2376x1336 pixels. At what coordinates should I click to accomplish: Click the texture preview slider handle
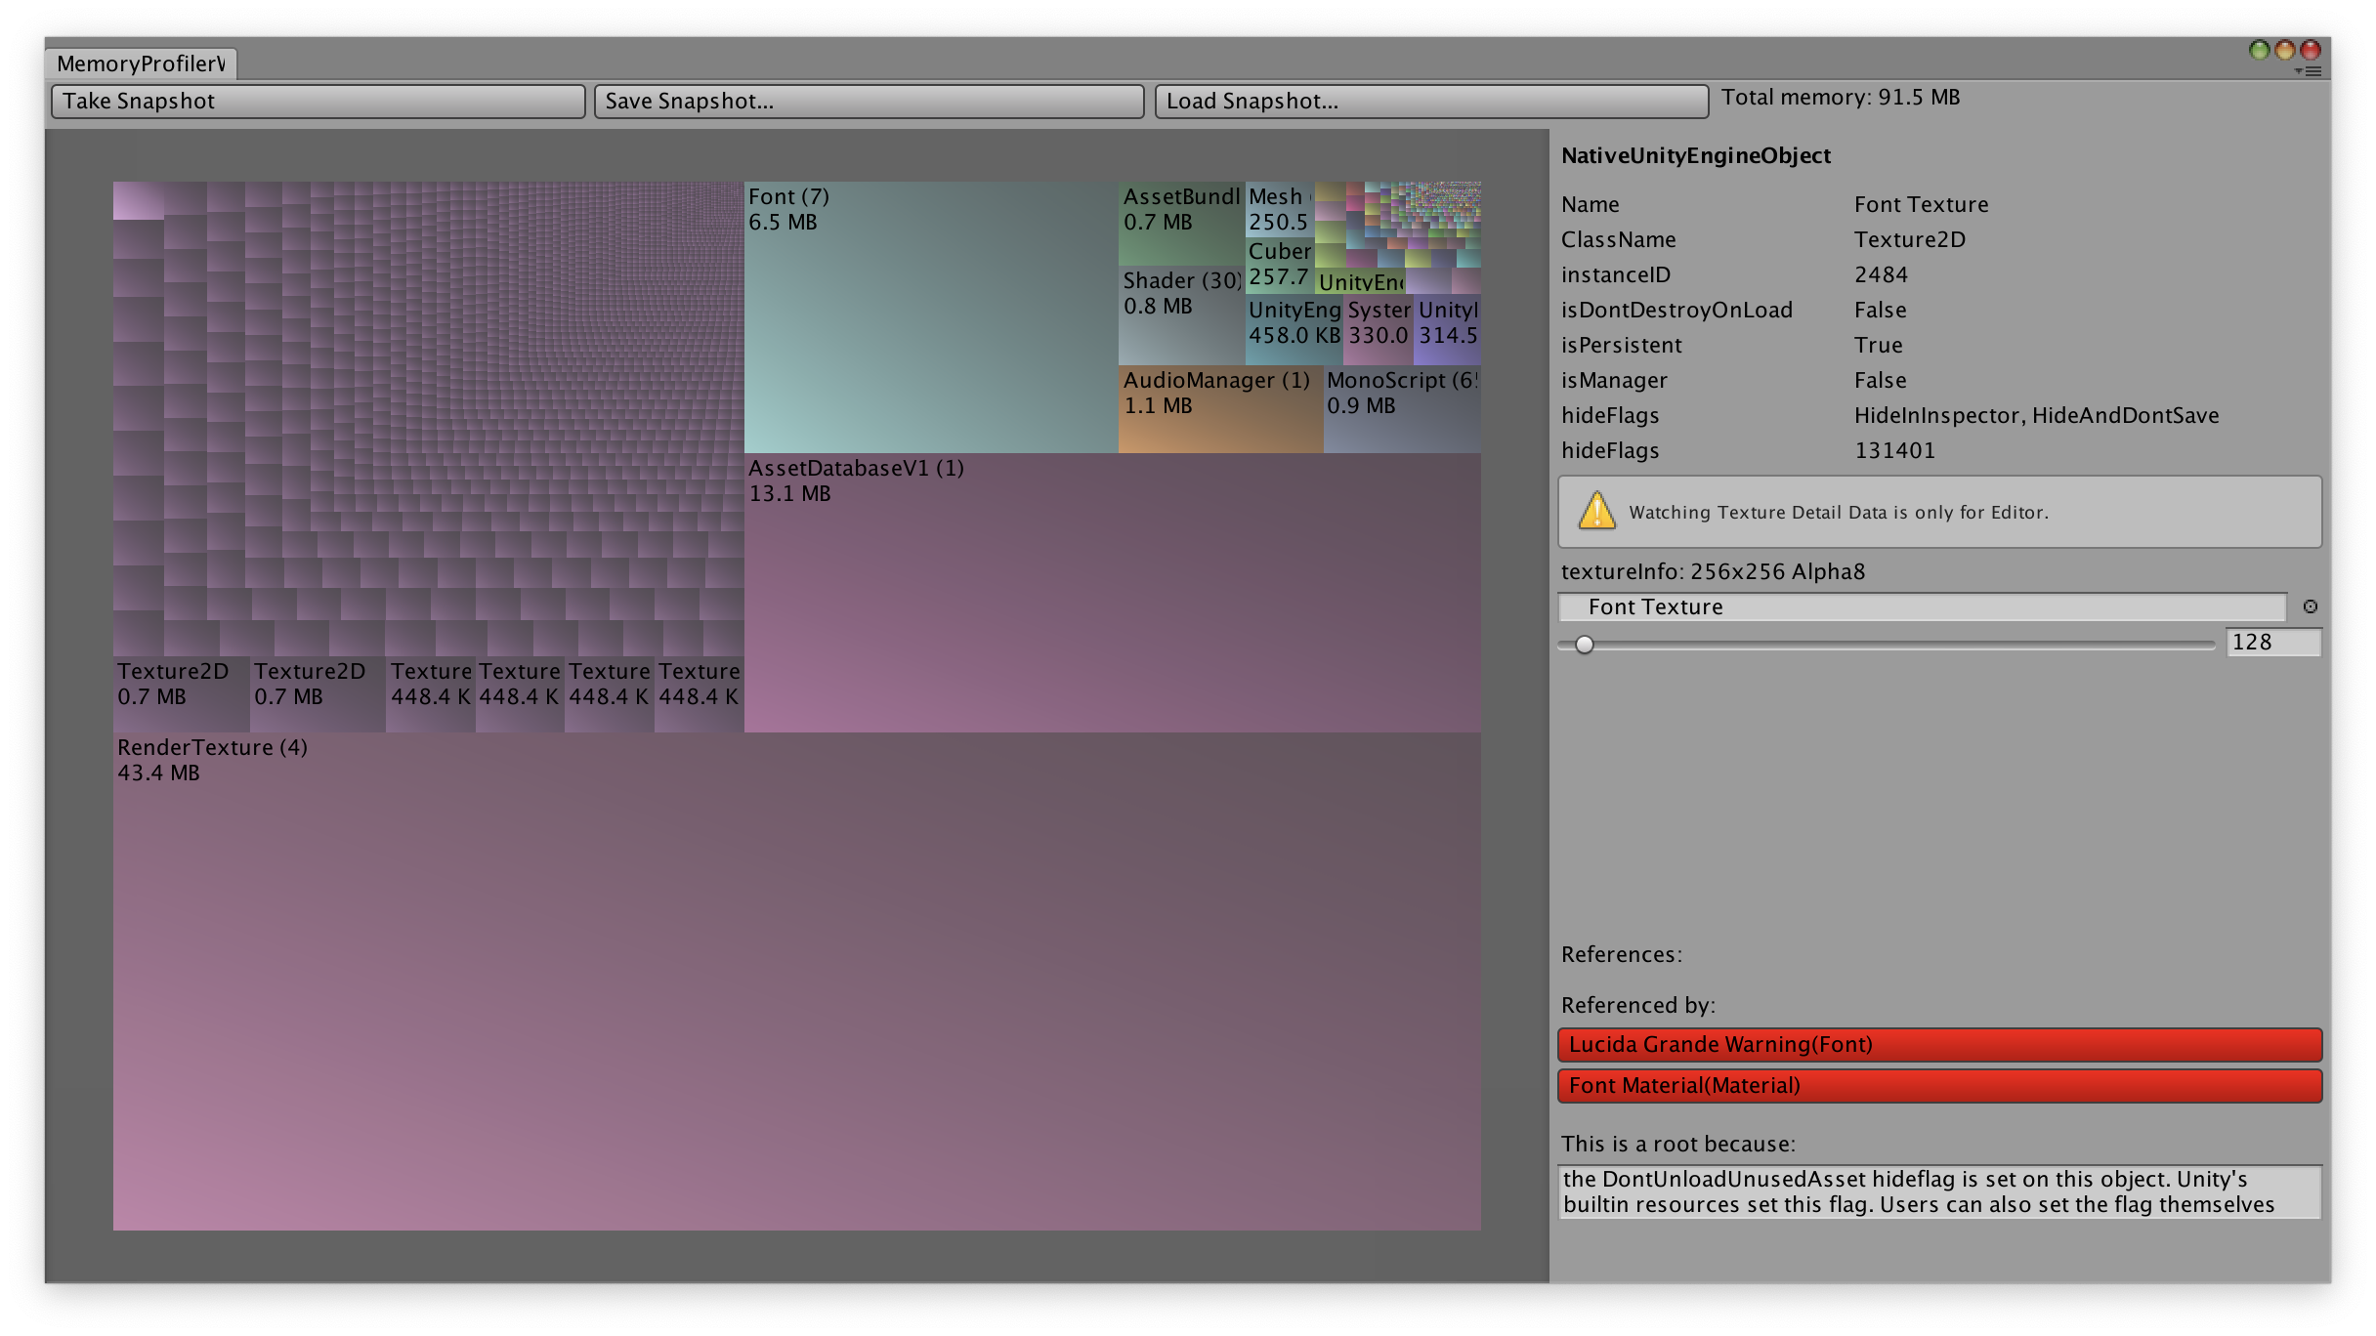1588,645
